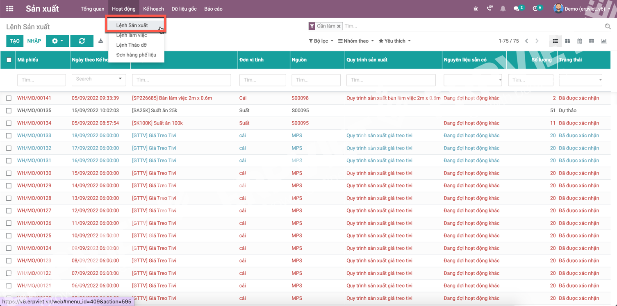The width and height of the screenshot is (617, 306).
Task: Refresh the manufacturing orders list
Action: (x=82, y=41)
